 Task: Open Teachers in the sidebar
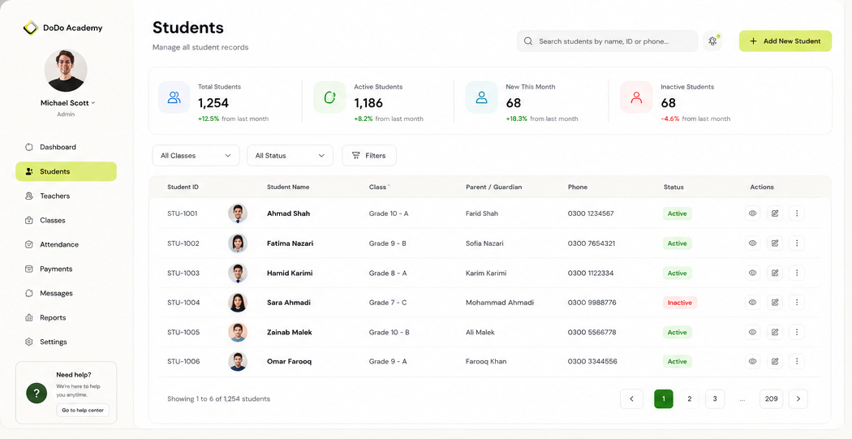click(66, 196)
